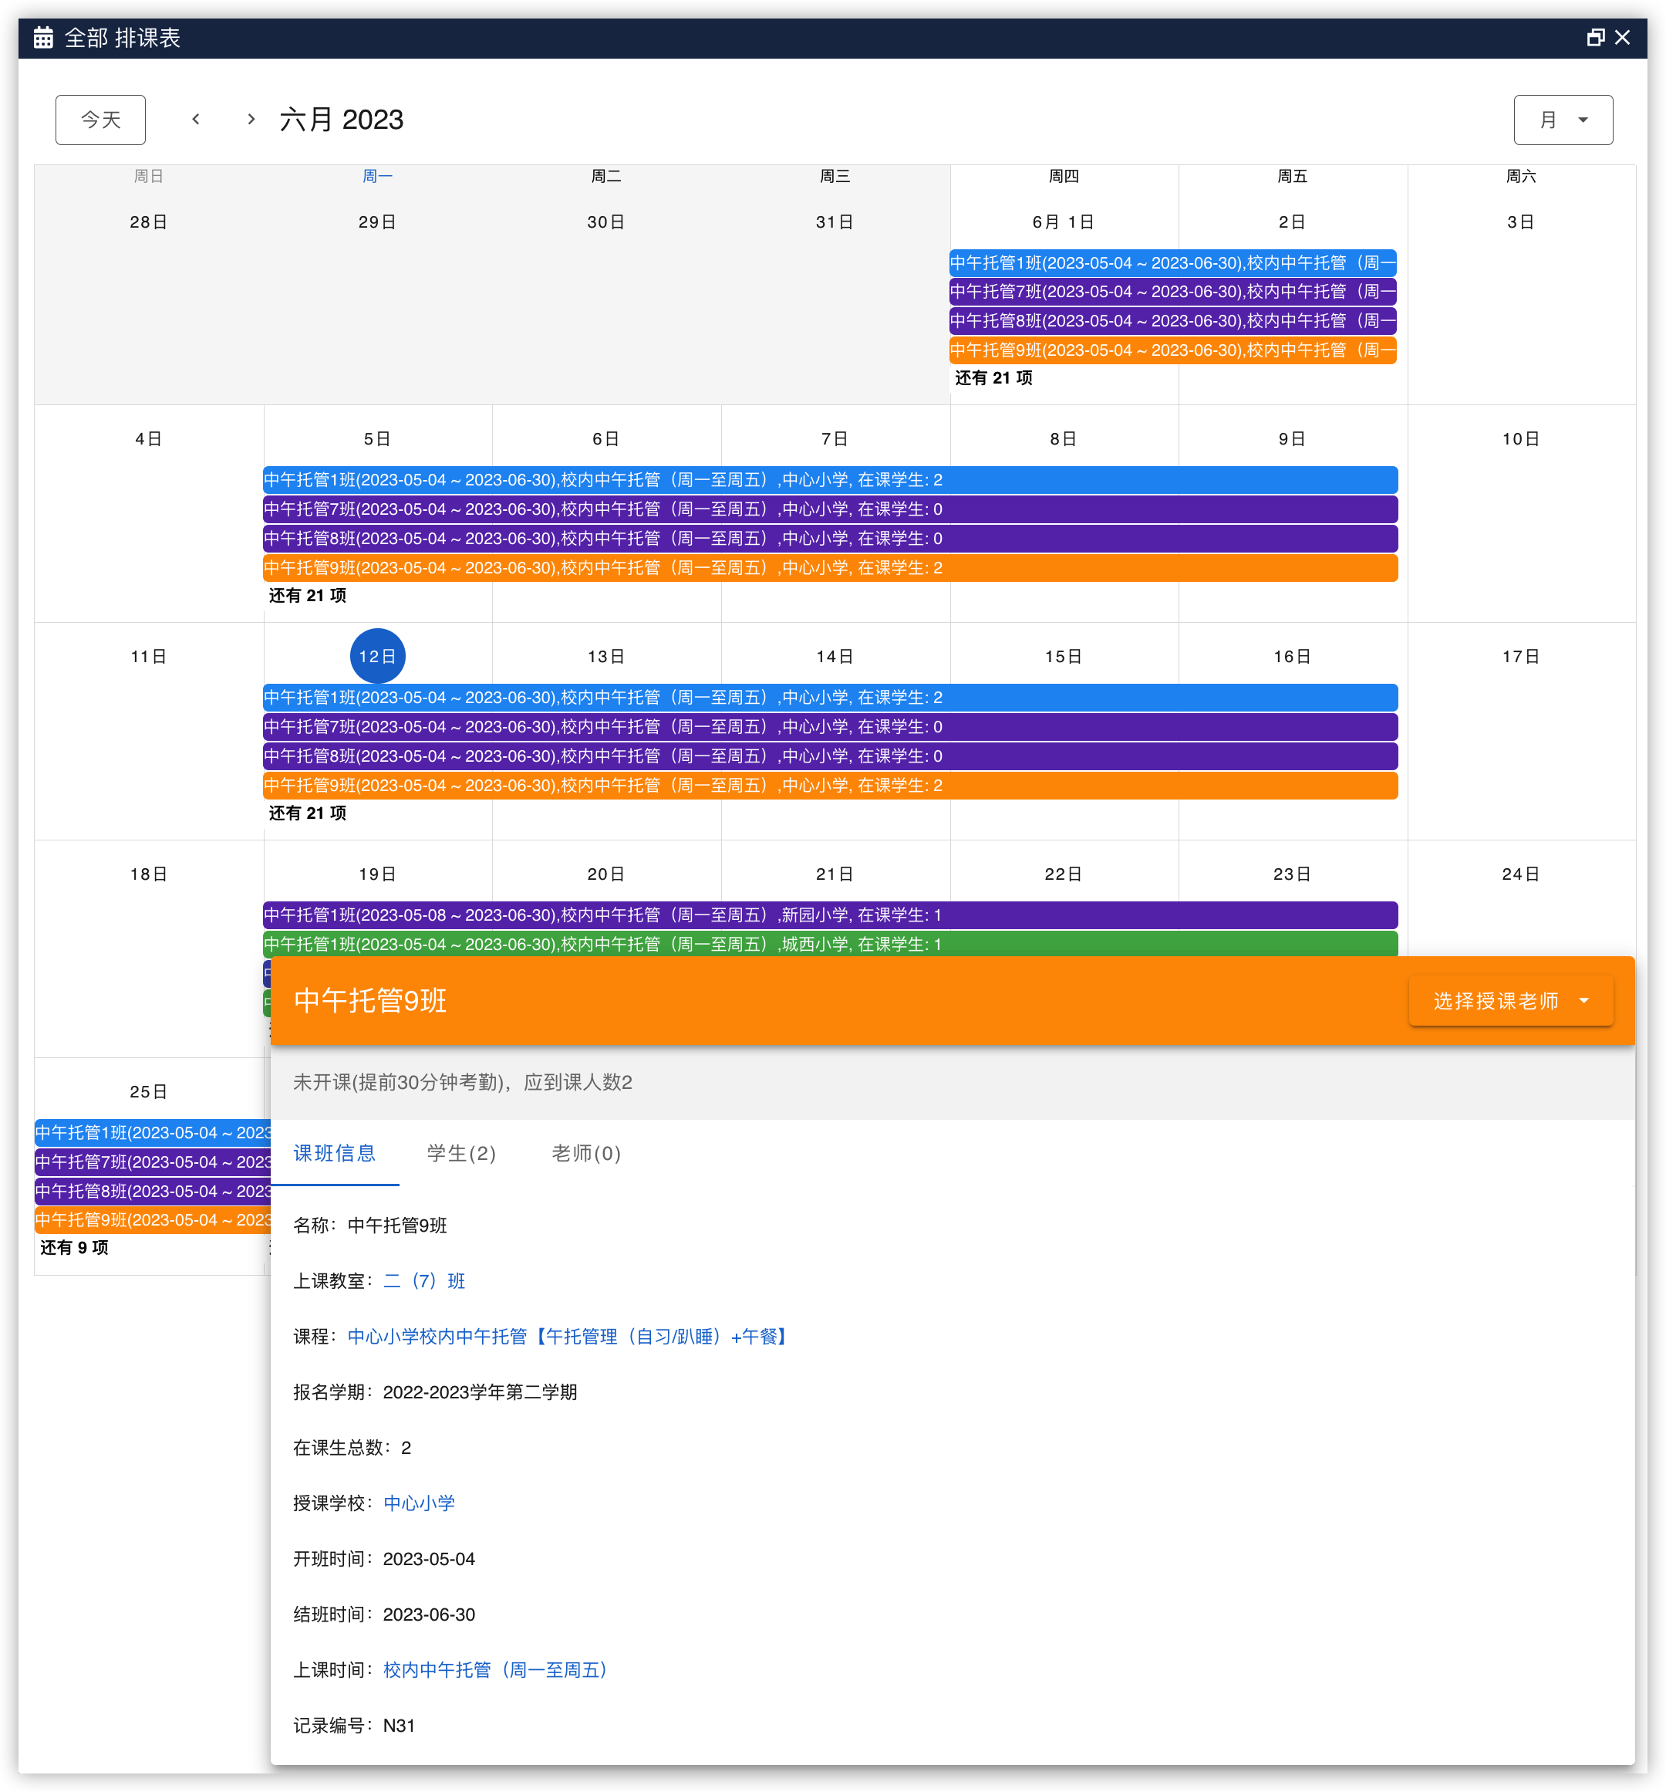Go to next month with right chevron
Viewport: 1666px width, 1792px height.
click(251, 119)
